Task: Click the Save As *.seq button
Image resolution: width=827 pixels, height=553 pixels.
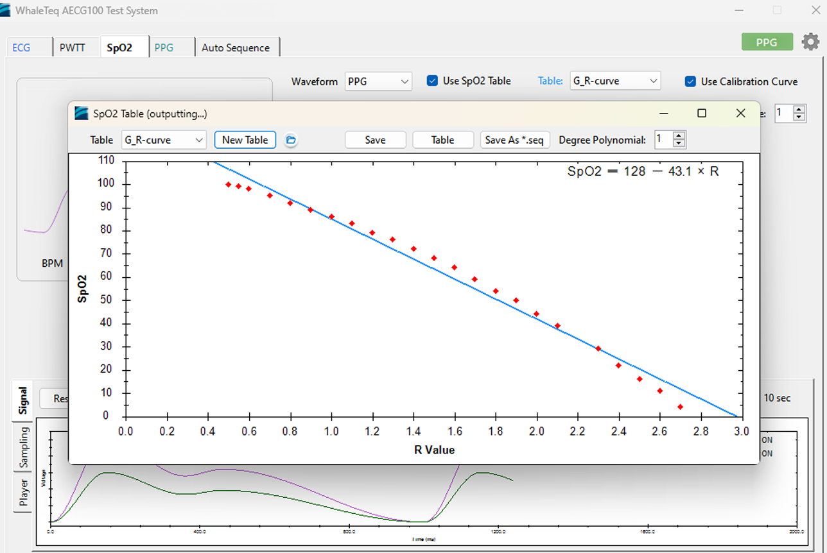Action: 515,140
